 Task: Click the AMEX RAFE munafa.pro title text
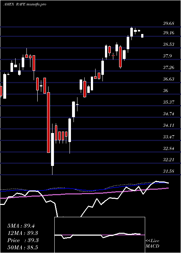pyautogui.click(x=25, y=4)
